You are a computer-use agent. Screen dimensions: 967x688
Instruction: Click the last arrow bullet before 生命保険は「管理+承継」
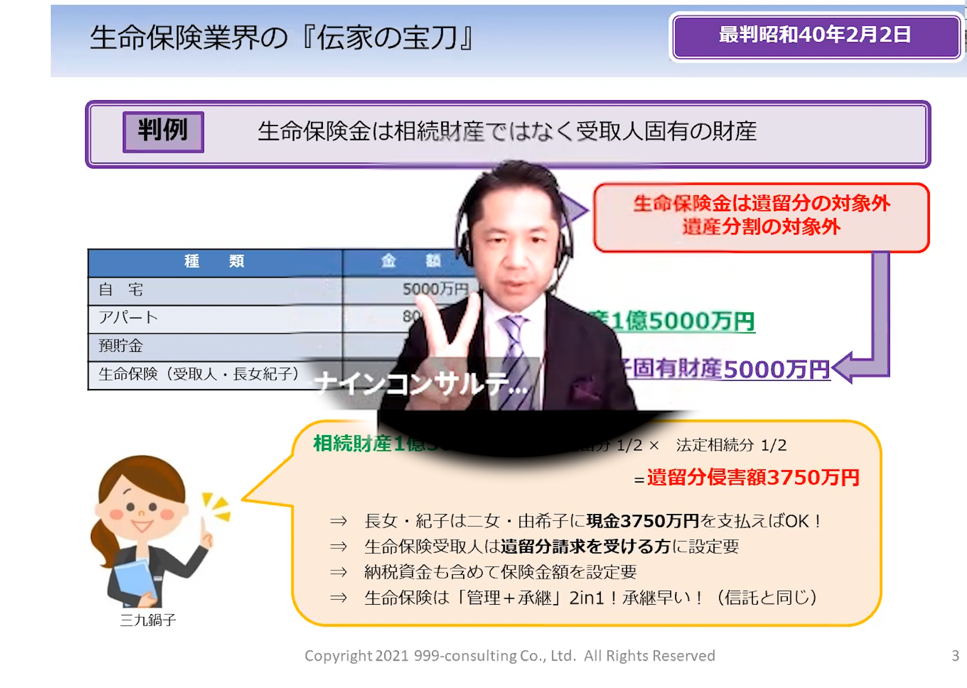pos(338,598)
